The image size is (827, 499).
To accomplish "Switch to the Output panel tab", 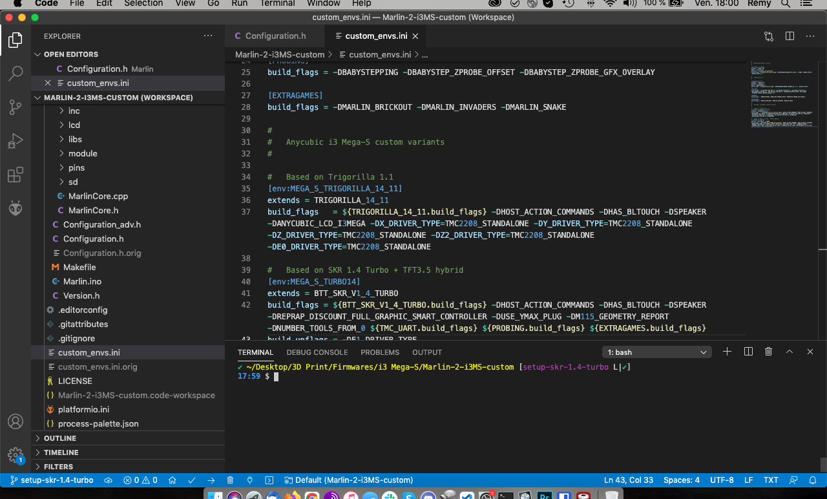I will (427, 352).
